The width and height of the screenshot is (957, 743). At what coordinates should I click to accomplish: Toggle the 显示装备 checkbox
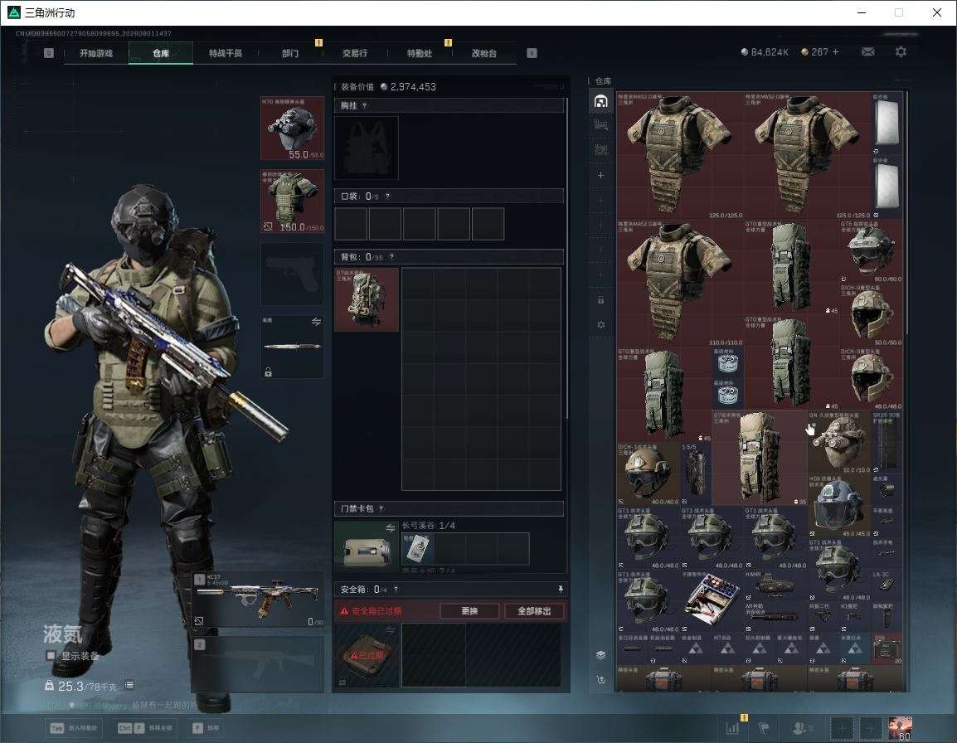51,656
